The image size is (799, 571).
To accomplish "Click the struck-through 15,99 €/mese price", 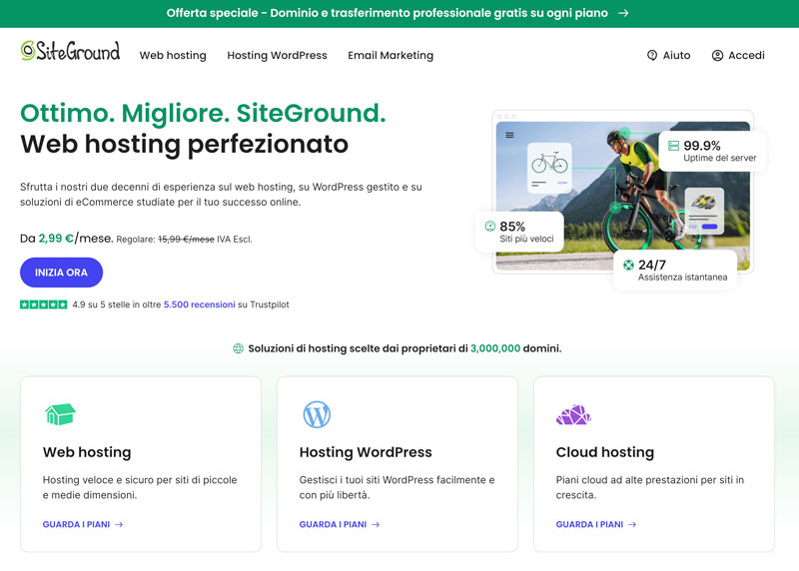I will pyautogui.click(x=186, y=239).
